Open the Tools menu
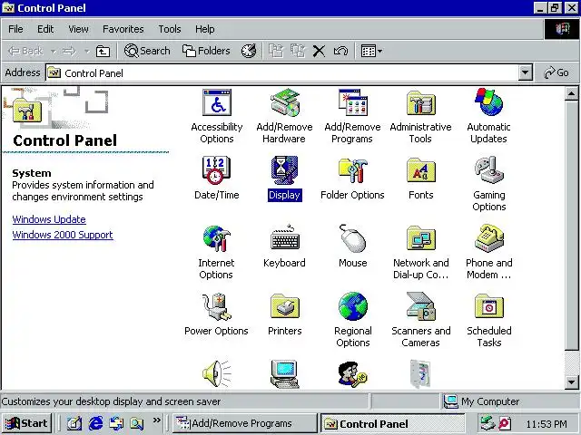The image size is (581, 435). coord(170,29)
